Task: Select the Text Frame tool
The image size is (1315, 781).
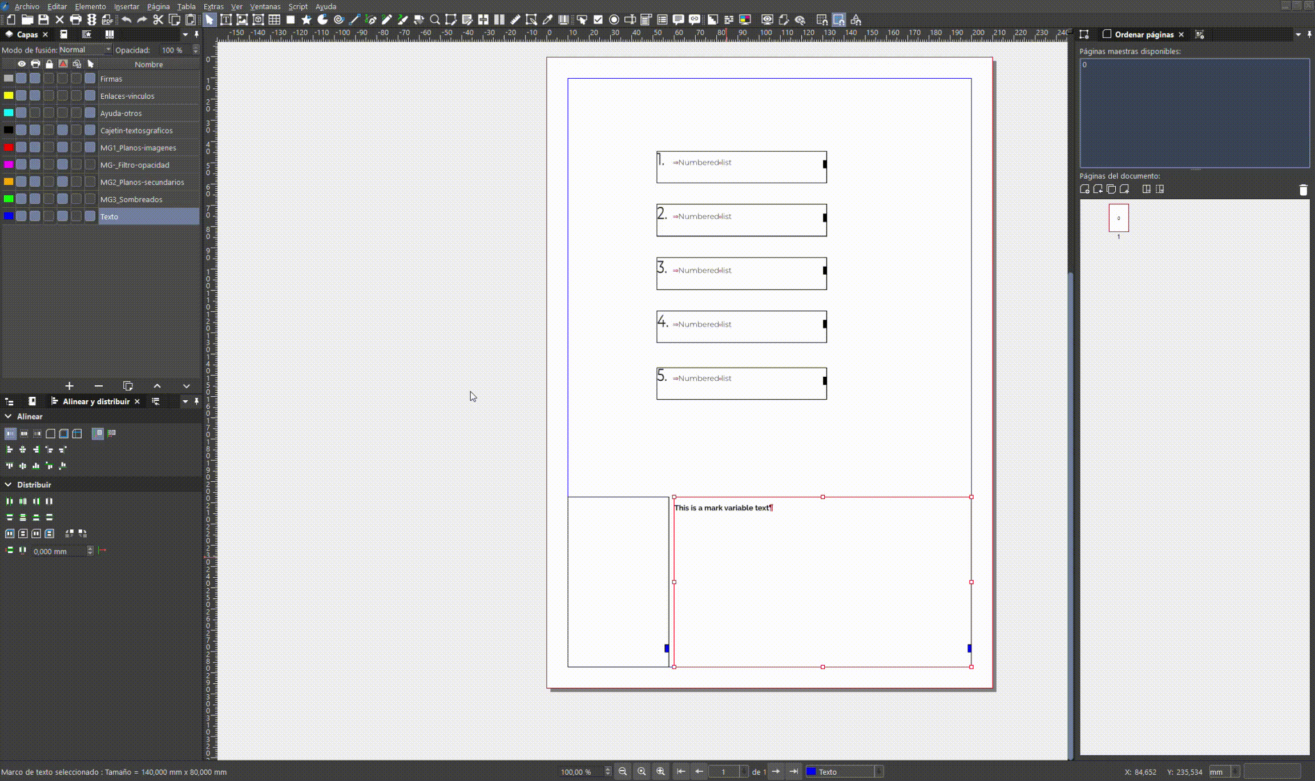Action: point(226,20)
